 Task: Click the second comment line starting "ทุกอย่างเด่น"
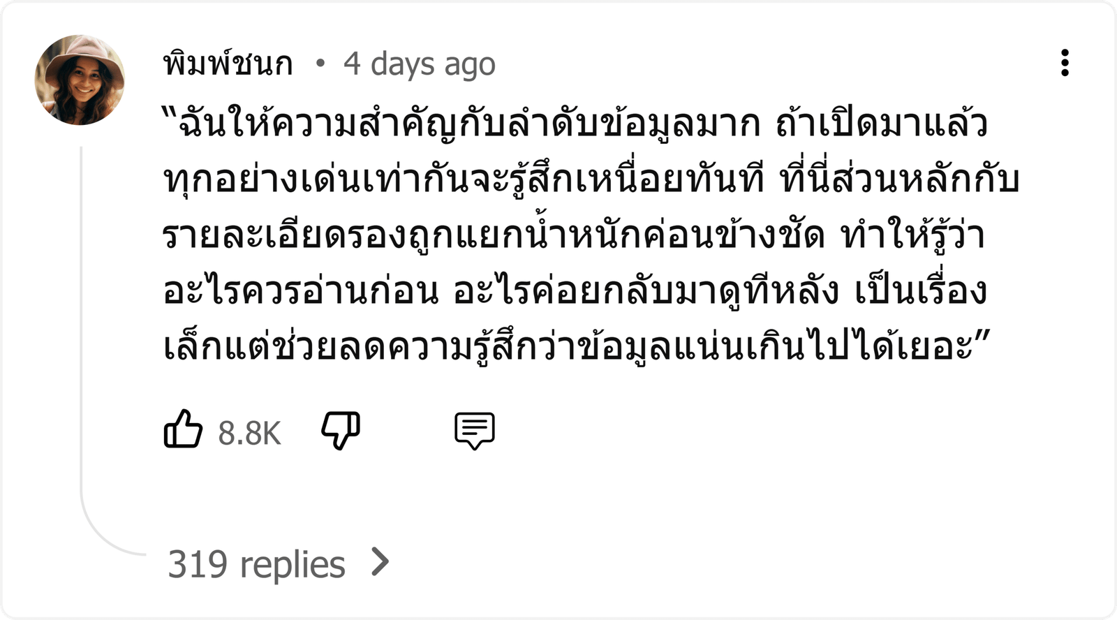tap(591, 179)
